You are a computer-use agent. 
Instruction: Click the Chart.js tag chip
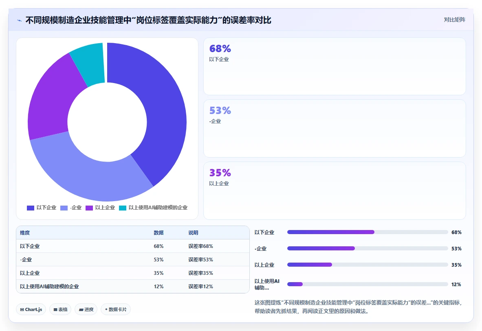point(31,309)
